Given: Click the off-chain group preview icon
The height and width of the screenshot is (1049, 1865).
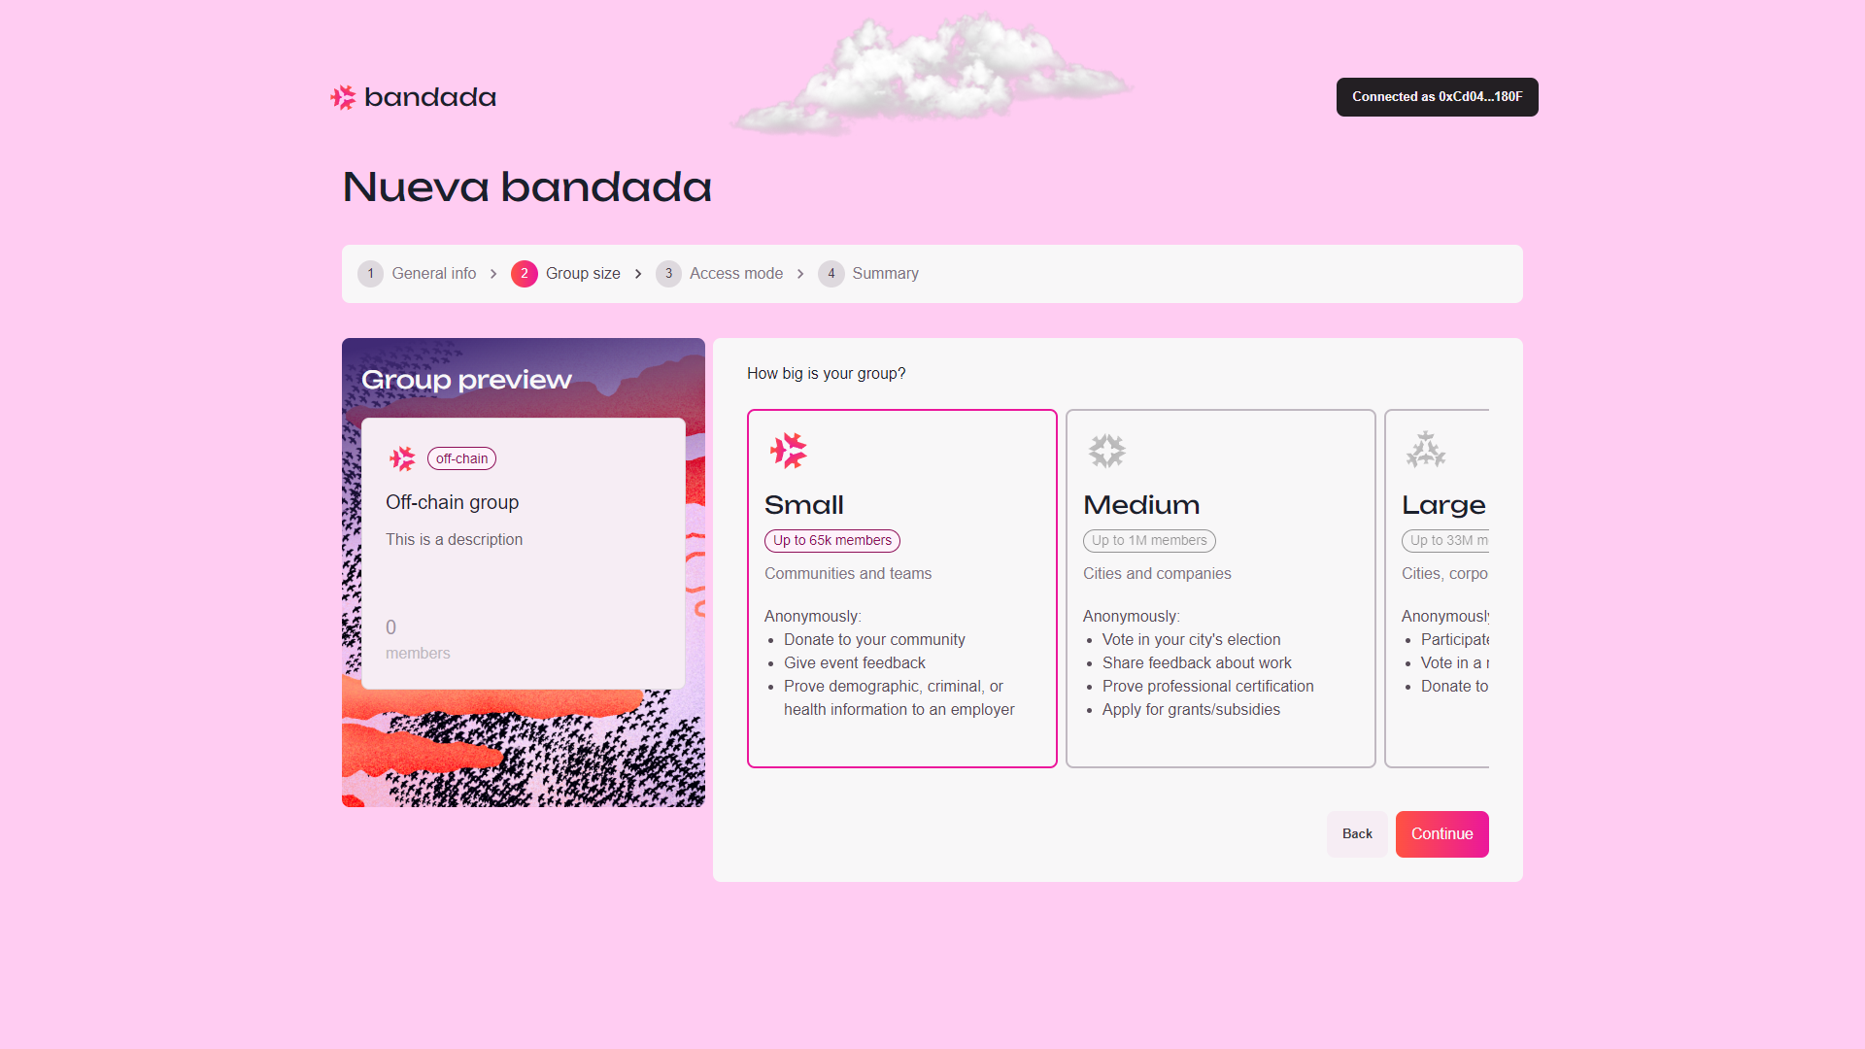Looking at the screenshot, I should tap(402, 458).
